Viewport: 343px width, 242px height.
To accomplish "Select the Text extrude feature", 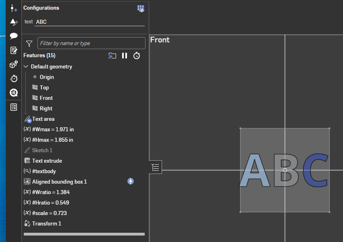I will [x=47, y=161].
